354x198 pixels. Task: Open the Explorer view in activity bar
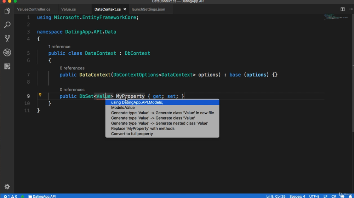click(x=7, y=11)
